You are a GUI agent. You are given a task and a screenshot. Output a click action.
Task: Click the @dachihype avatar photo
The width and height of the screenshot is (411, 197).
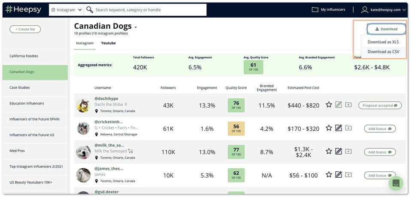click(x=83, y=105)
